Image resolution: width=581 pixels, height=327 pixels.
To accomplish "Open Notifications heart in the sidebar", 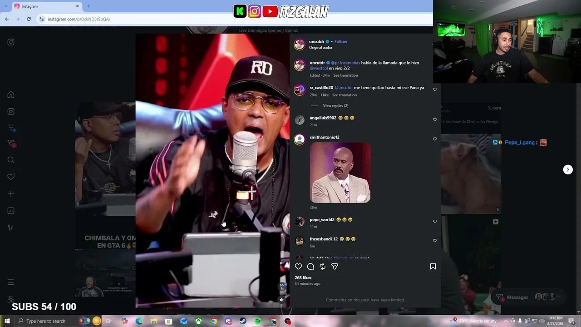I will 11,177.
